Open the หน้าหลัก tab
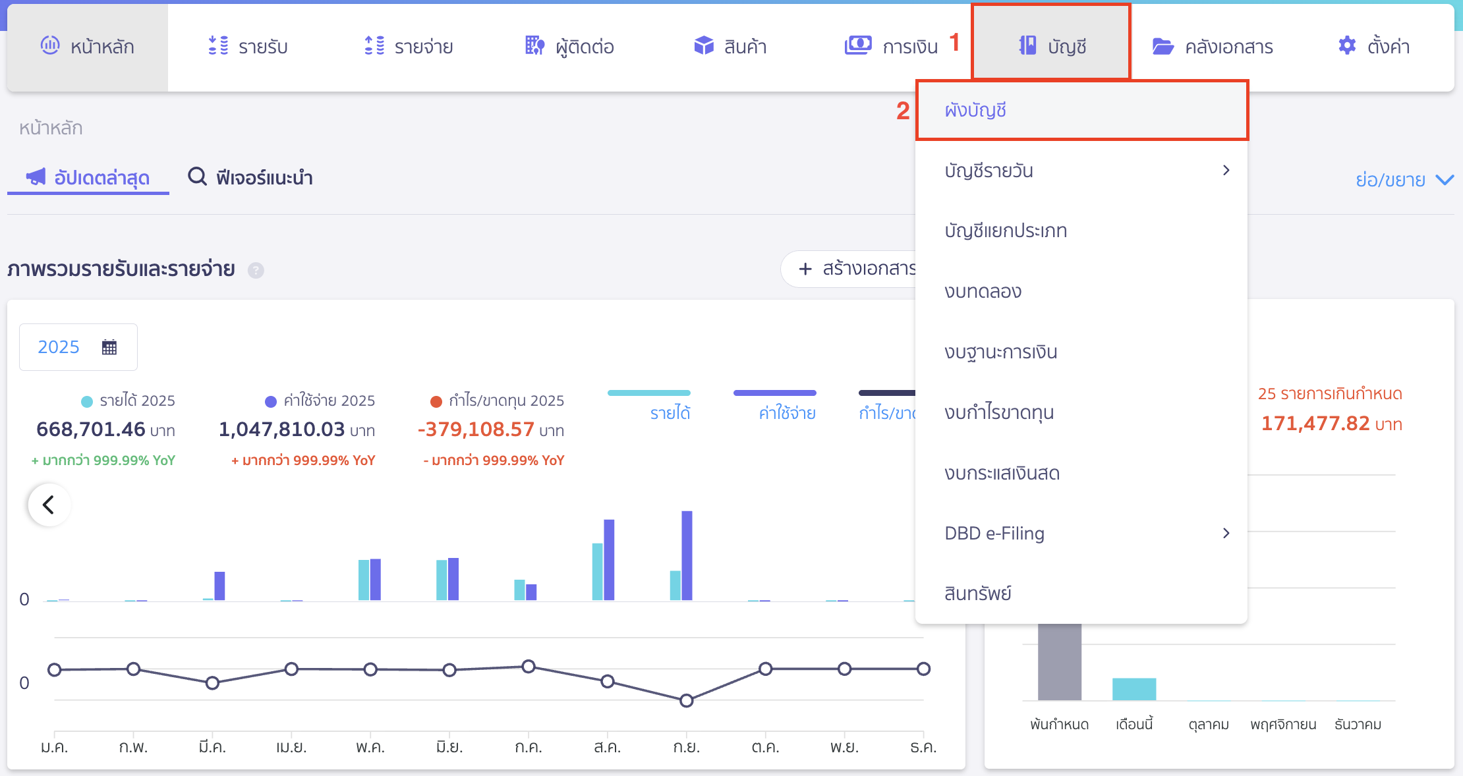Screen dimensions: 1463x776 click(87, 47)
